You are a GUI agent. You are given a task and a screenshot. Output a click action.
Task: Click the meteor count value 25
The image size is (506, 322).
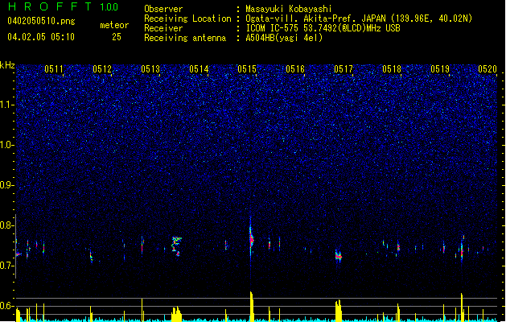117,37
